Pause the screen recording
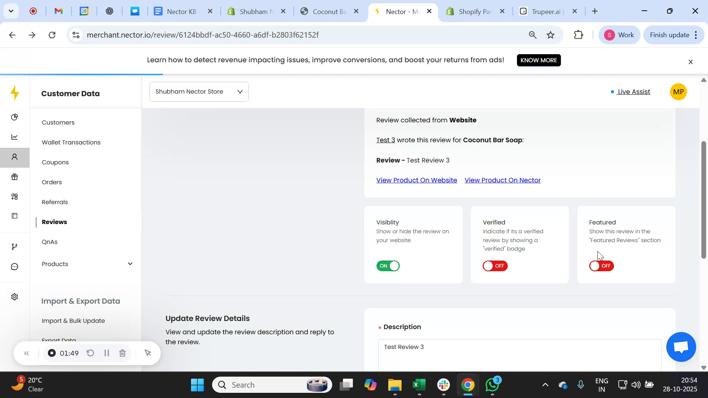The image size is (708, 398). (107, 353)
